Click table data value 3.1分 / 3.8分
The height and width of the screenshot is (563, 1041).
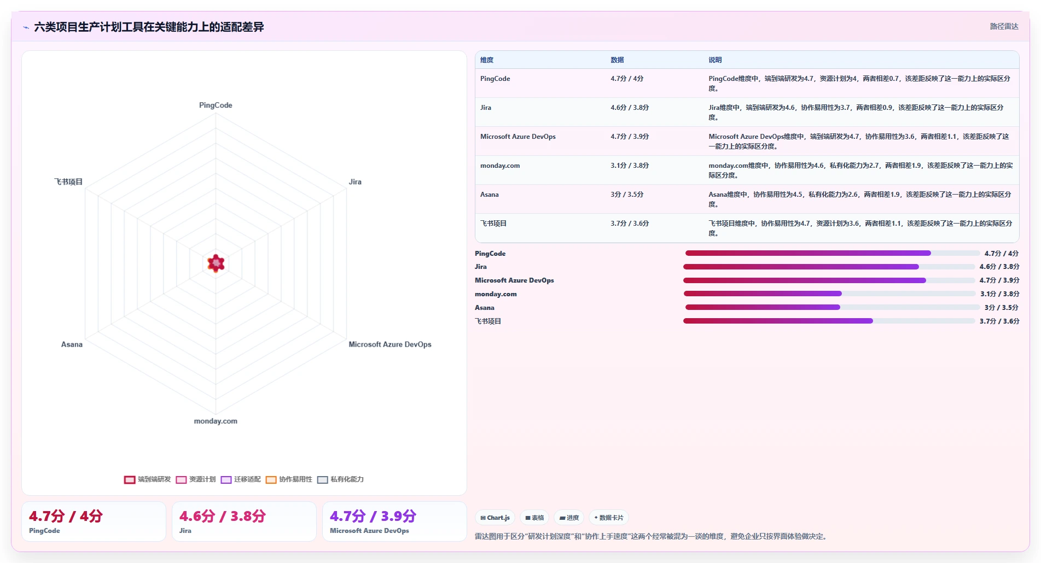click(x=630, y=166)
